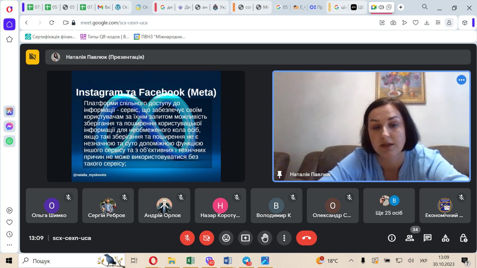Open Excel from taskbar

(190, 261)
